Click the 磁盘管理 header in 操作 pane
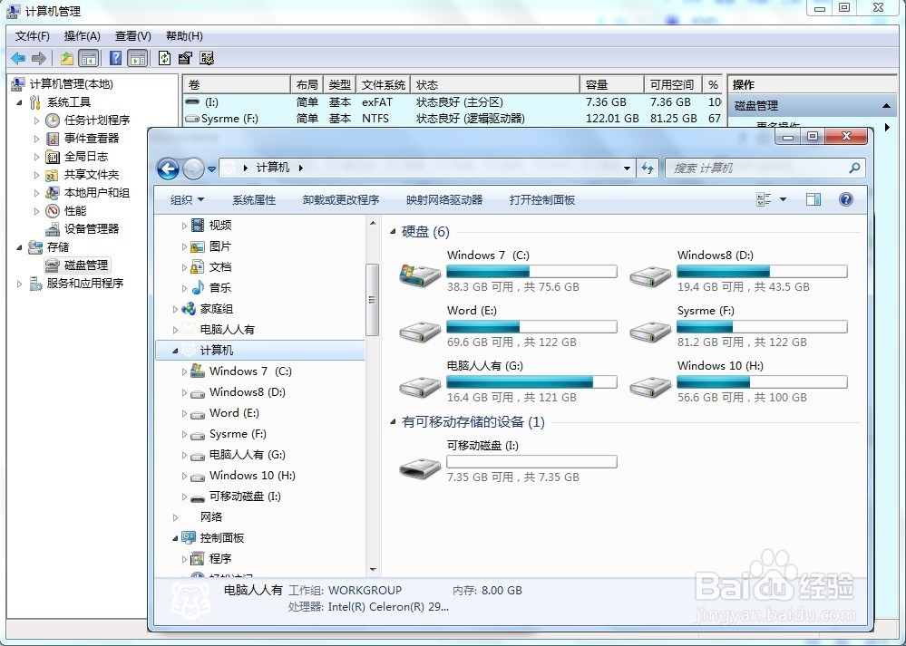 [x=812, y=106]
